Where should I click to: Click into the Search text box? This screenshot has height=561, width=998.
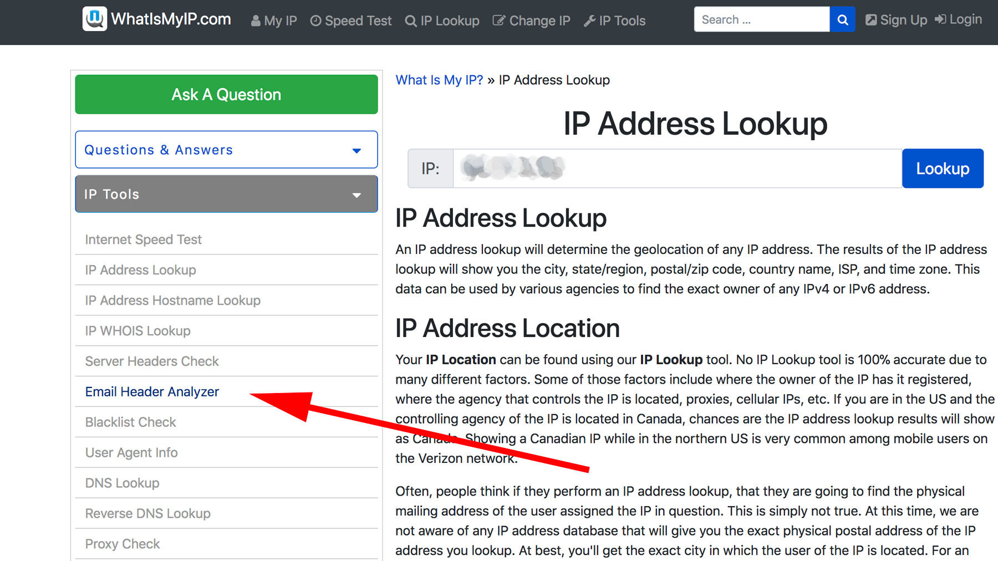pos(761,20)
